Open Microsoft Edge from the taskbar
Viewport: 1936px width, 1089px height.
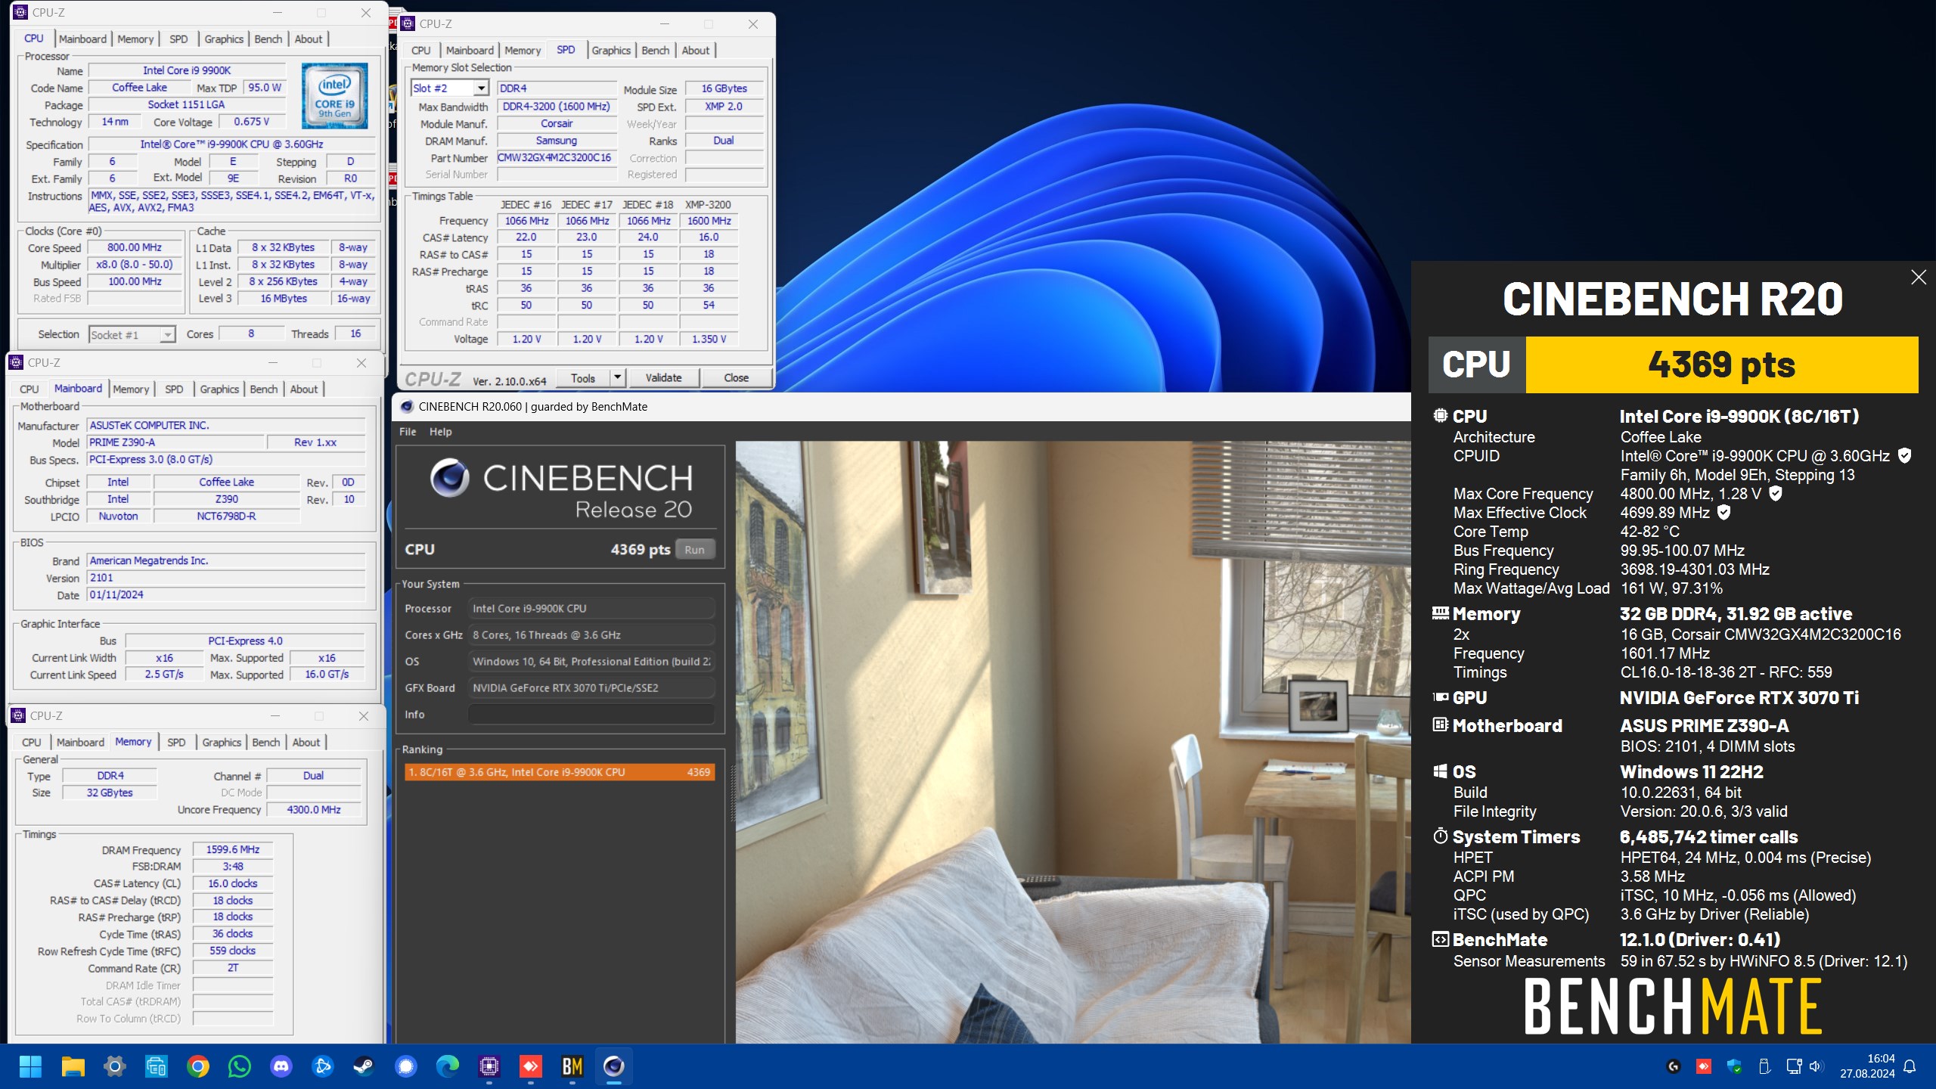(x=448, y=1066)
